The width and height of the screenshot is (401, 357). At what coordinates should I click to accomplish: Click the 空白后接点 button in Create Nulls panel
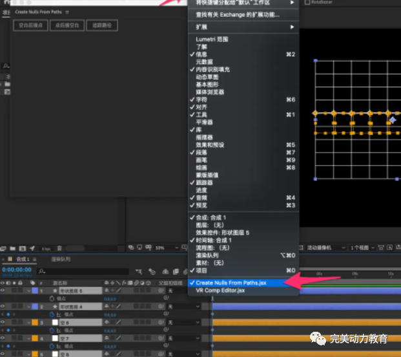(x=30, y=25)
